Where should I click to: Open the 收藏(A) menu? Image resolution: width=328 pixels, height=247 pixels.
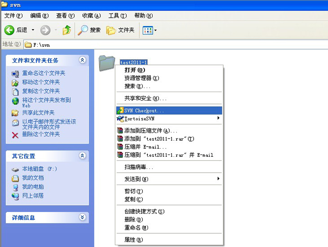tap(92, 15)
